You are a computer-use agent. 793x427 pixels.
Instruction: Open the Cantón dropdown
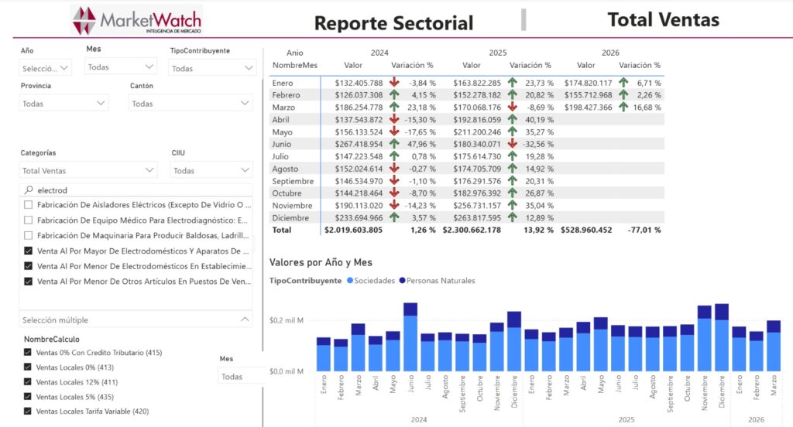tap(191, 104)
